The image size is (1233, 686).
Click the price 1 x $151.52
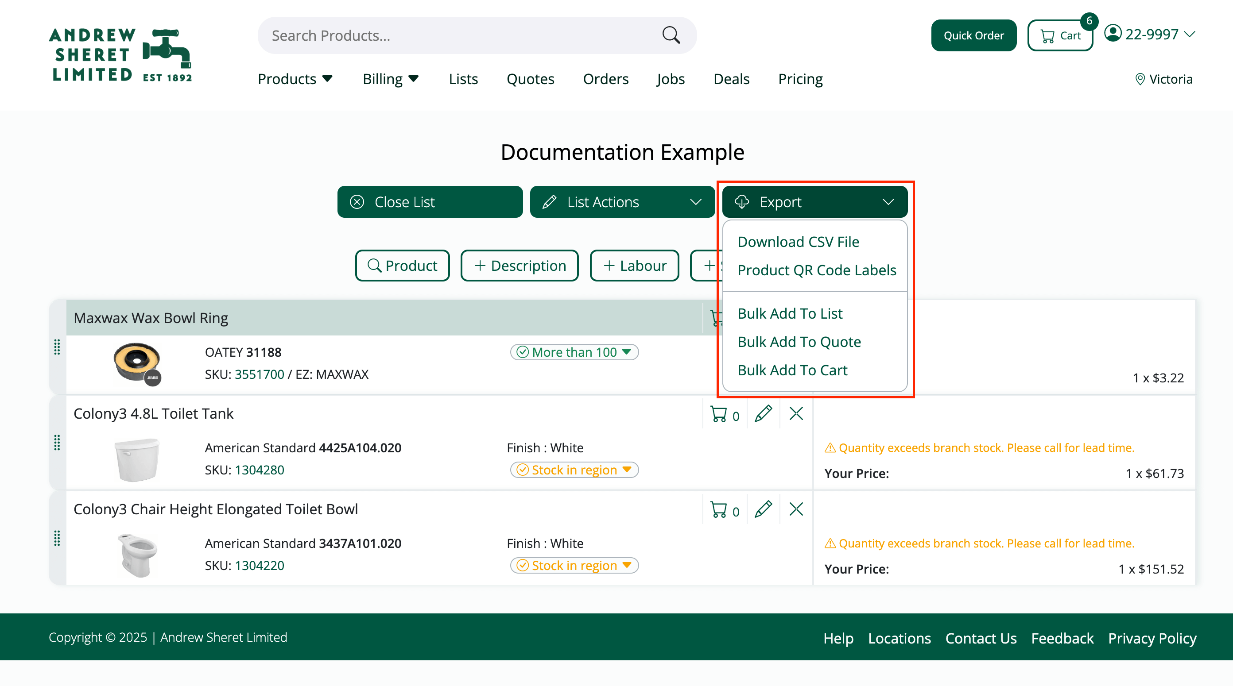coord(1151,569)
